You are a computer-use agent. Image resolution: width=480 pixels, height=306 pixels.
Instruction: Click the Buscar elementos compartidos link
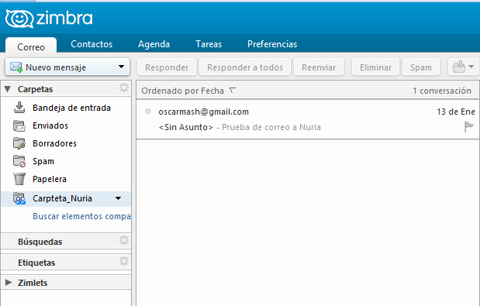tap(81, 216)
